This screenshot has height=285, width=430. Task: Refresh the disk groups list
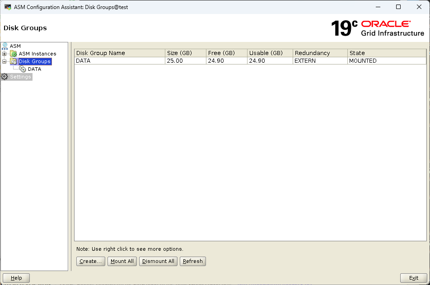[193, 261]
